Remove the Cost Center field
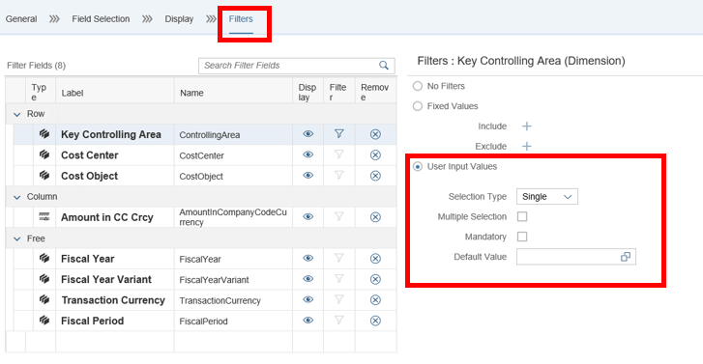Screen dimensions: 703x364 click(x=376, y=154)
